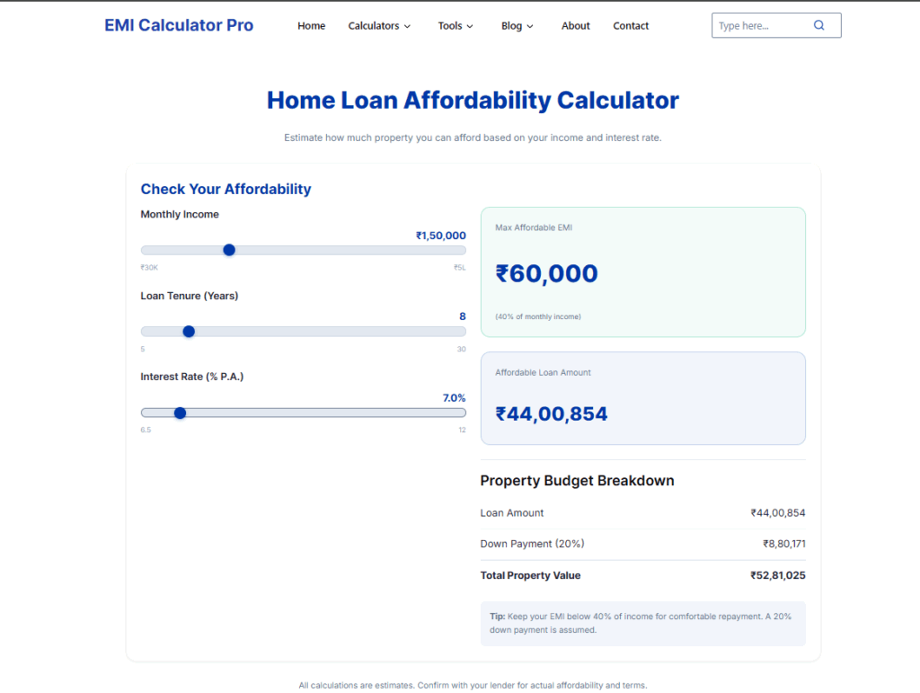Viewport: 920px width, 693px height.
Task: Click the Loan Tenure slider handle
Action: (189, 331)
